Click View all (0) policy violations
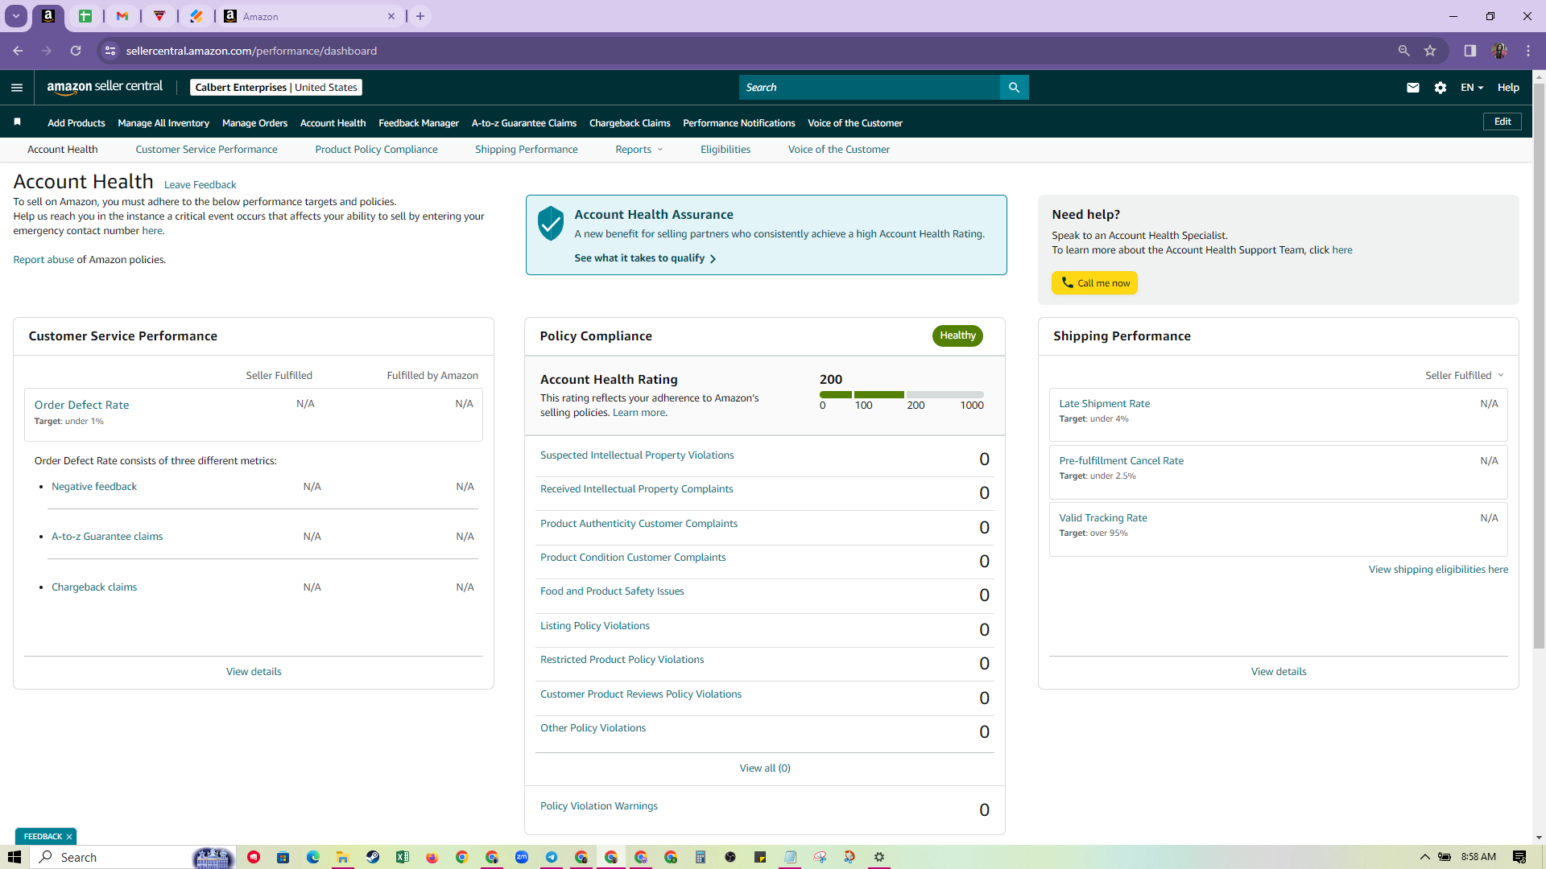 pyautogui.click(x=765, y=768)
